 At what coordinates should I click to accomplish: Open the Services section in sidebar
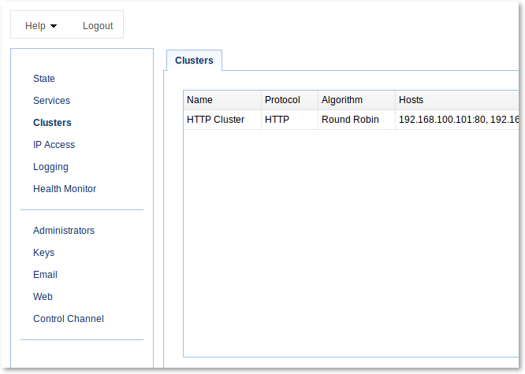tap(51, 100)
